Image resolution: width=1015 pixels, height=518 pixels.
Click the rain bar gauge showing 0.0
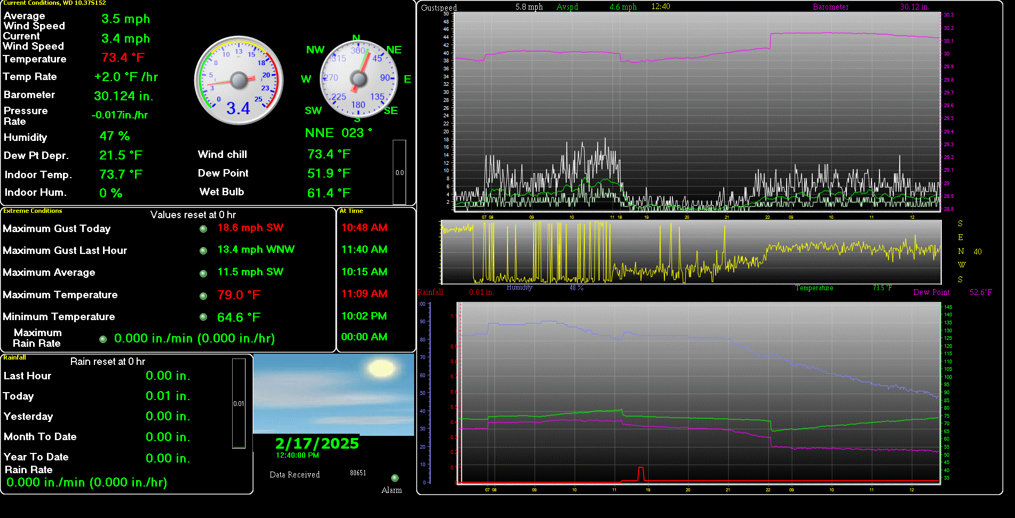399,172
